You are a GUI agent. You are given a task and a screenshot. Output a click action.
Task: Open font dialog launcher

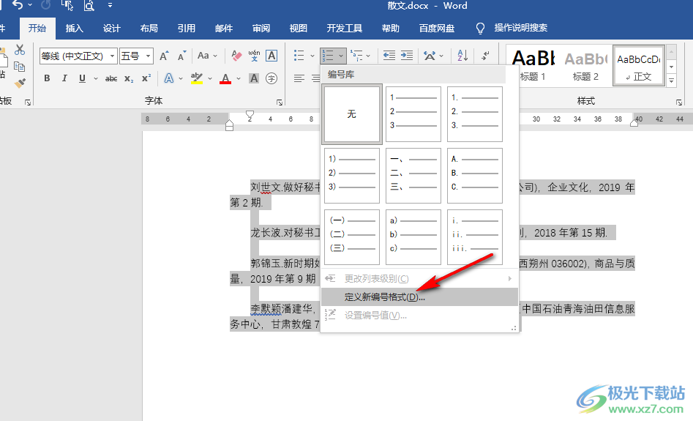280,103
